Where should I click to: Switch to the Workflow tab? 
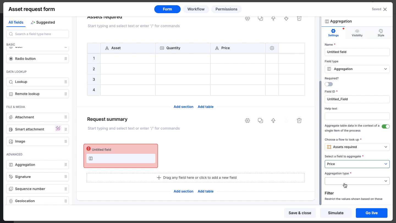point(196,9)
